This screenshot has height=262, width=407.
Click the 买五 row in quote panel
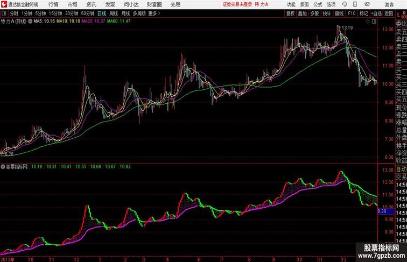point(401,100)
